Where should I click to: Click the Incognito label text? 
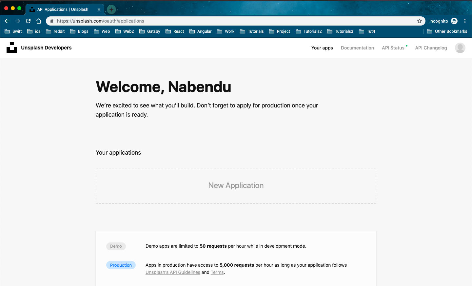tap(439, 21)
